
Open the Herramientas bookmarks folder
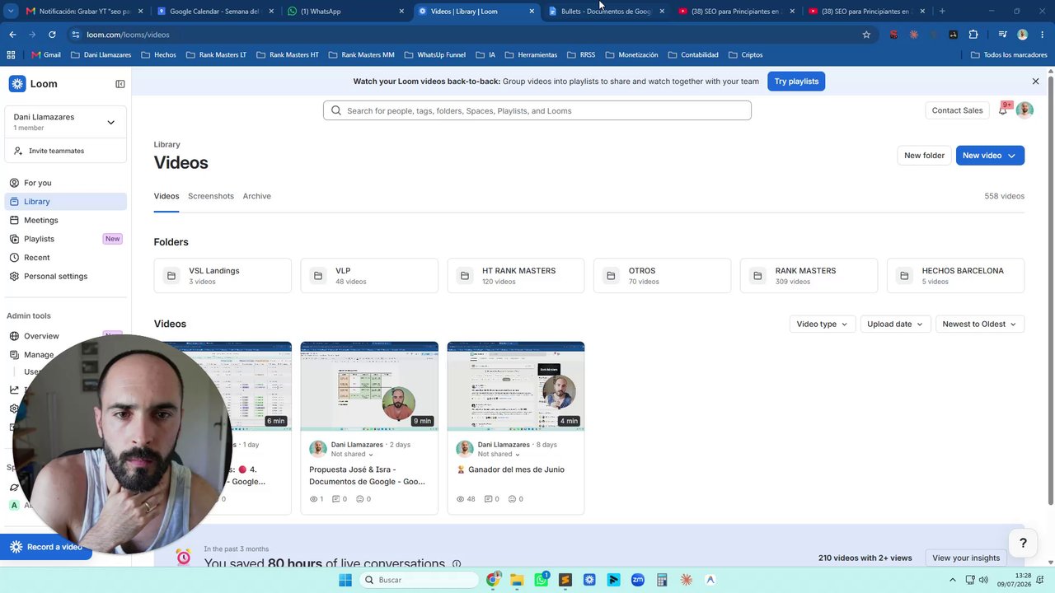(x=531, y=54)
